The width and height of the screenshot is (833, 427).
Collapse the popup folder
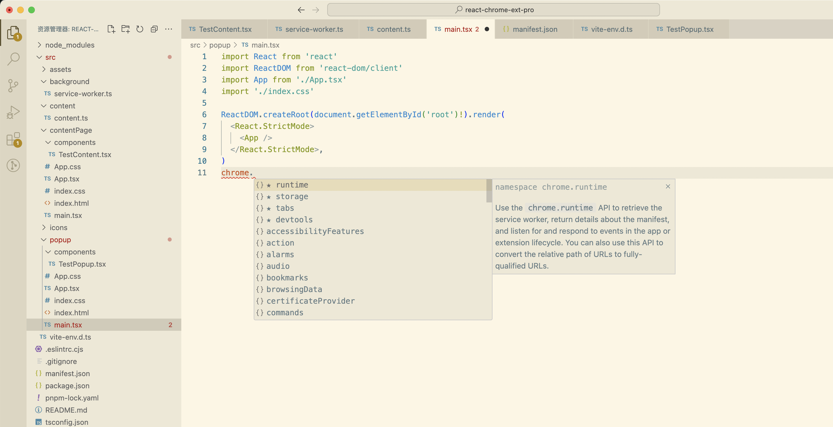(x=60, y=240)
